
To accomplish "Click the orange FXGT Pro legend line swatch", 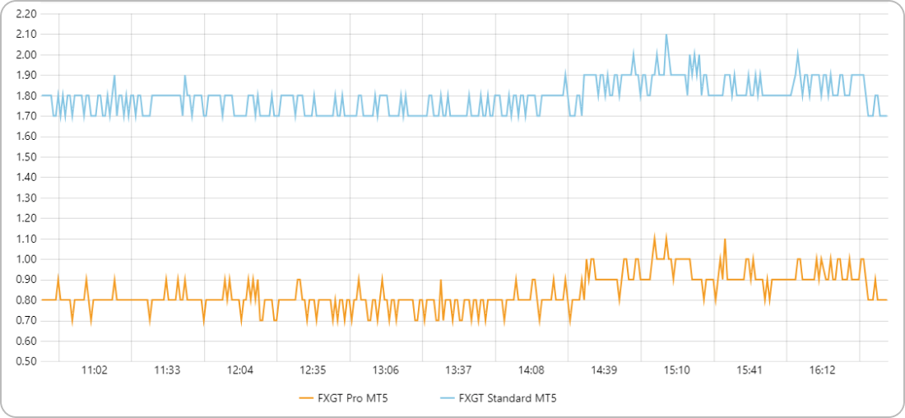I will [x=307, y=397].
